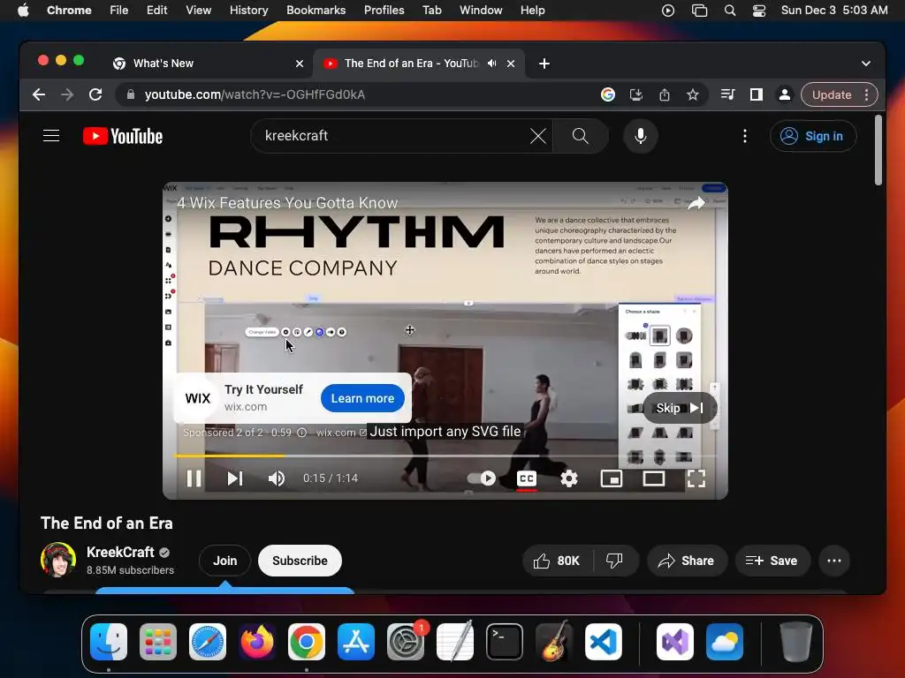Open the Profiles menu
This screenshot has width=905, height=678.
point(384,11)
